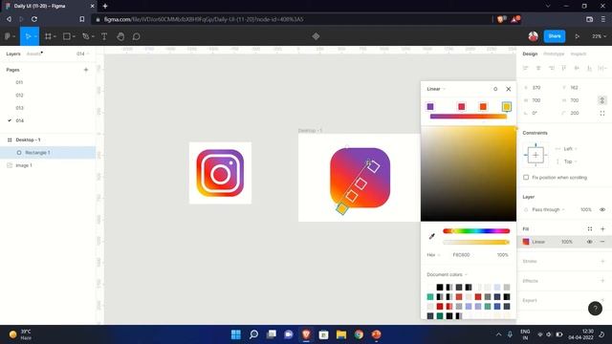This screenshot has width=612, height=344.
Task: Expand the Document colors dropdown
Action: (x=447, y=274)
